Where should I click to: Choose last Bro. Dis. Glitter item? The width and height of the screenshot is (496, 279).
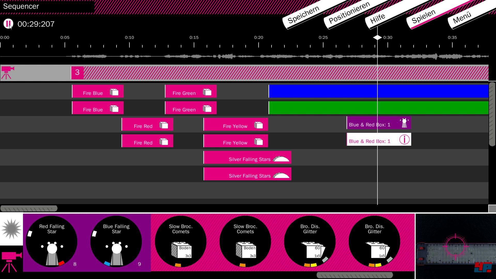[374, 242]
